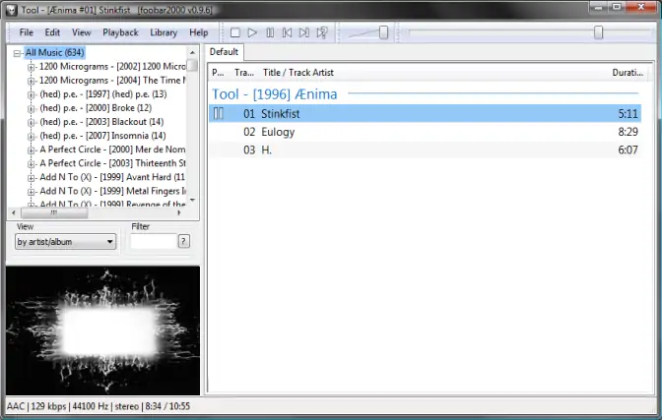Expand (hed) p.e. [1997] album node
662x420 pixels.
click(31, 94)
